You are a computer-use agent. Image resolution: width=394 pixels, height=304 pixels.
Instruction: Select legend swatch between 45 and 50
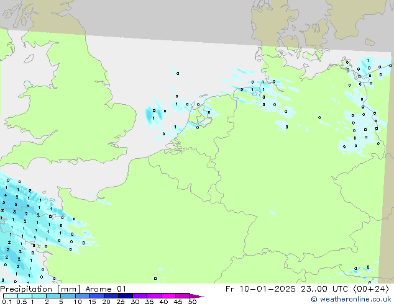(183, 296)
